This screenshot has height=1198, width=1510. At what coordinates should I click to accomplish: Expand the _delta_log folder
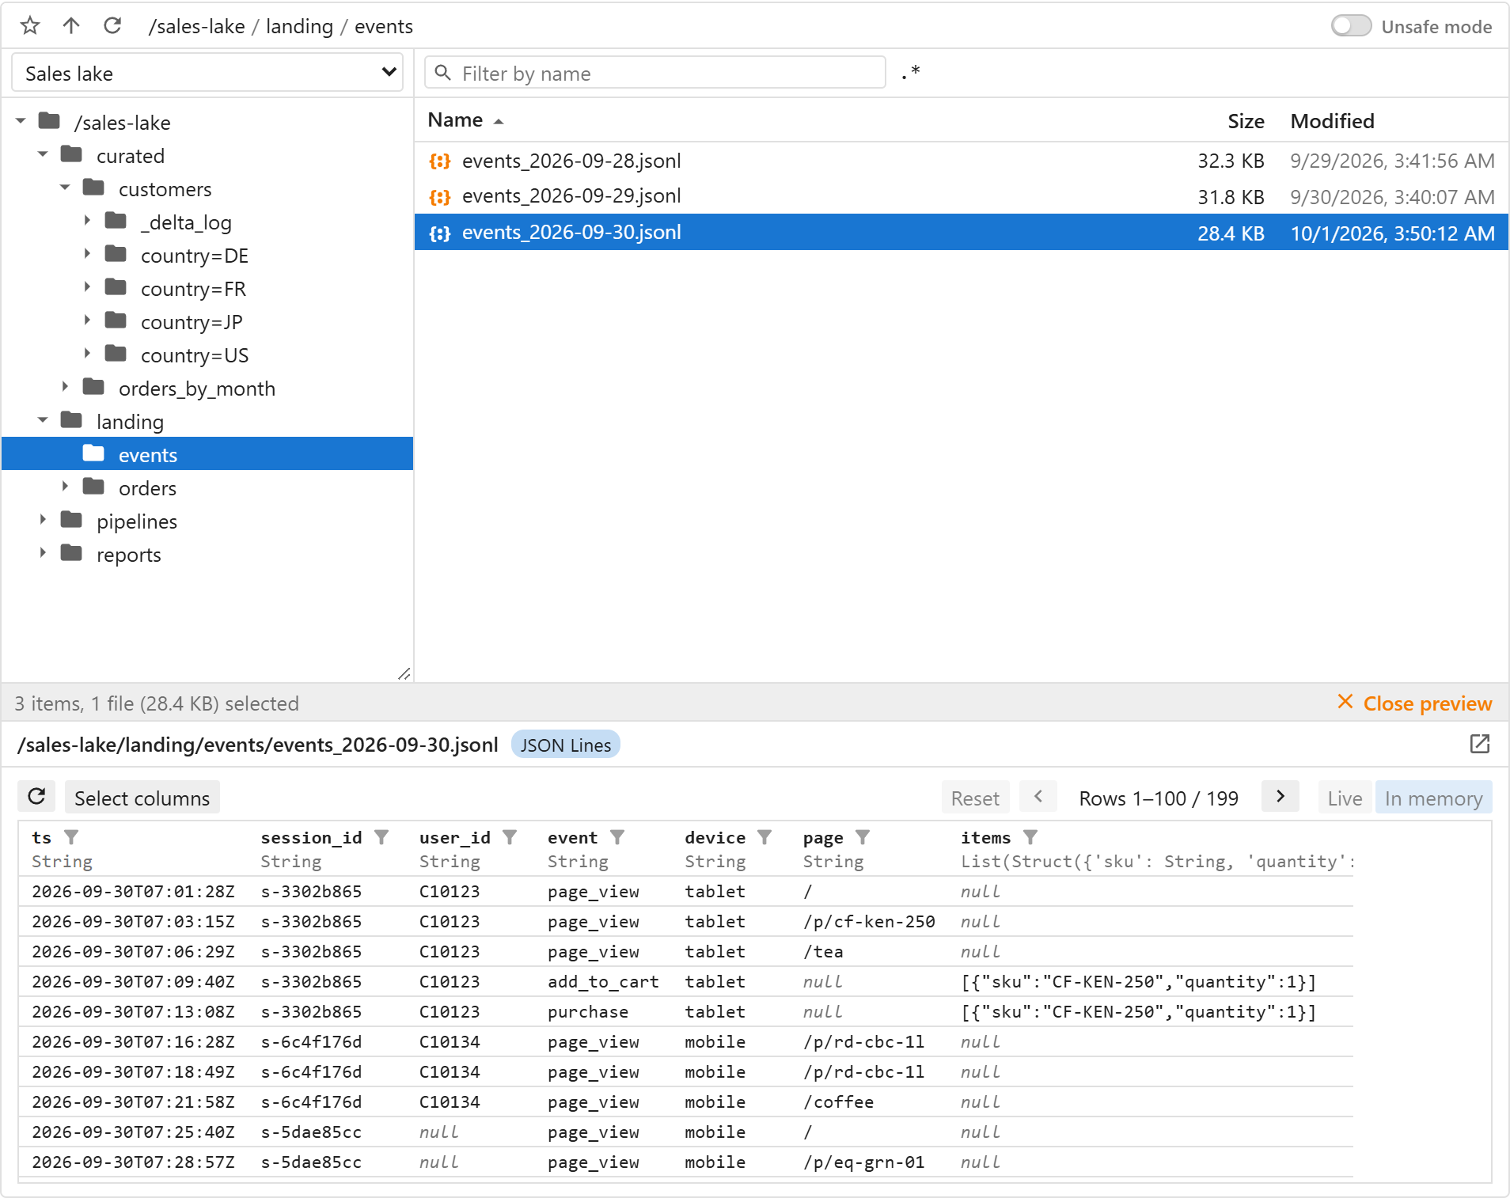[x=87, y=222]
